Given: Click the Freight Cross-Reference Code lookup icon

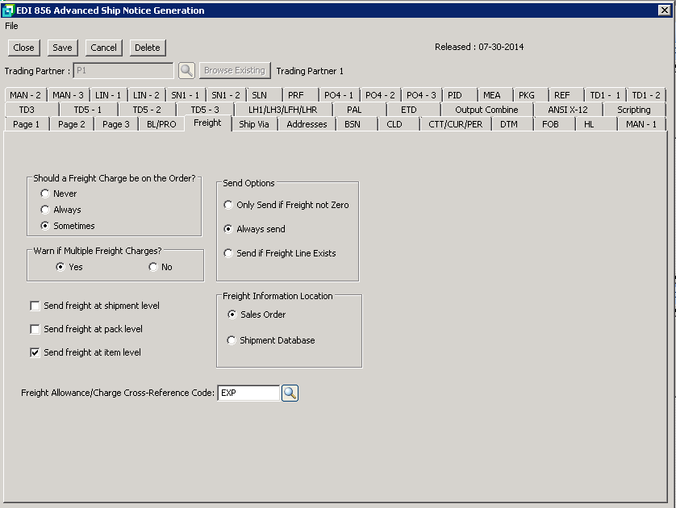Looking at the screenshot, I should 290,393.
